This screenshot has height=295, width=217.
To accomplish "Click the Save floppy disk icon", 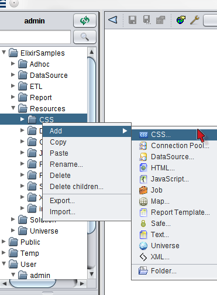I will click(132, 20).
